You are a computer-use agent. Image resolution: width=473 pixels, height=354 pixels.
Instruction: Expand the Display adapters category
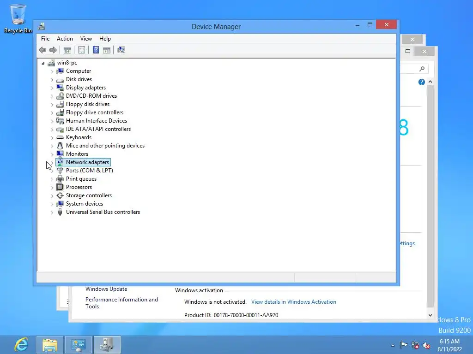coord(52,88)
